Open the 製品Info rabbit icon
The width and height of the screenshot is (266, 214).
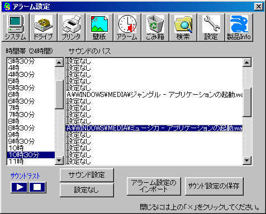click(239, 27)
